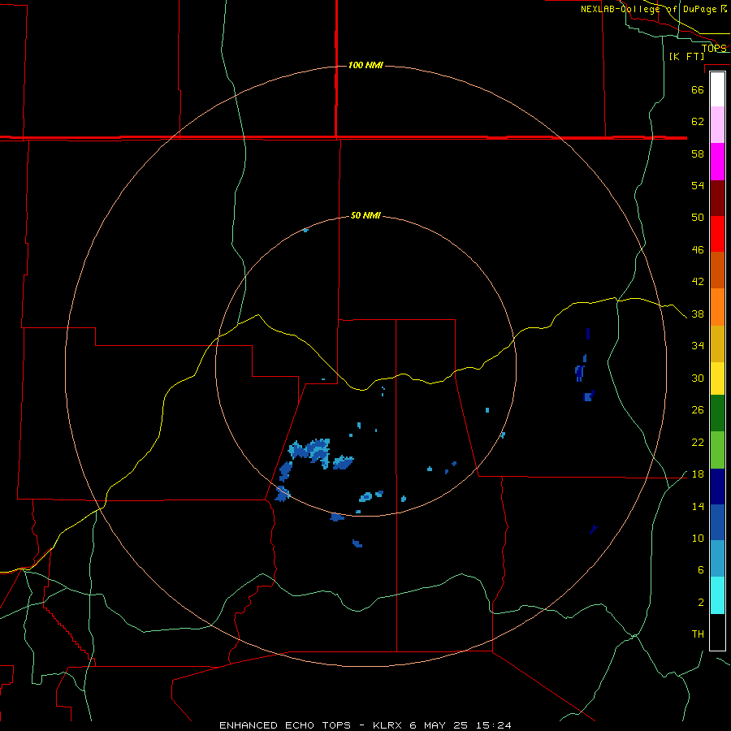The width and height of the screenshot is (731, 731).
Task: Click the 54 legend scale number
Action: pyautogui.click(x=698, y=185)
